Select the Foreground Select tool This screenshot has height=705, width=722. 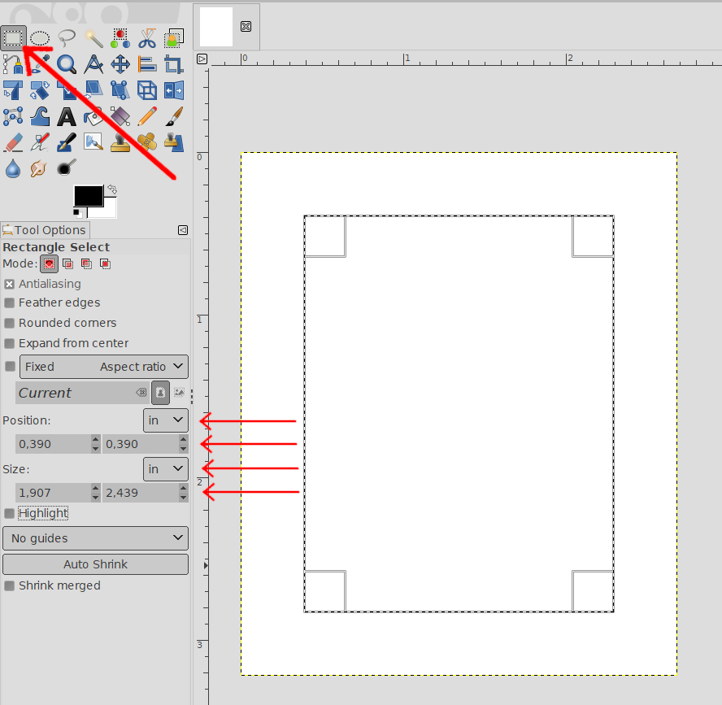[174, 38]
